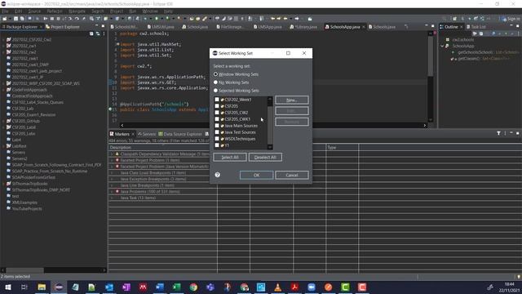Expand 2027032_cw2 project node
This screenshot has height=294, width=522.
[x=3, y=52]
